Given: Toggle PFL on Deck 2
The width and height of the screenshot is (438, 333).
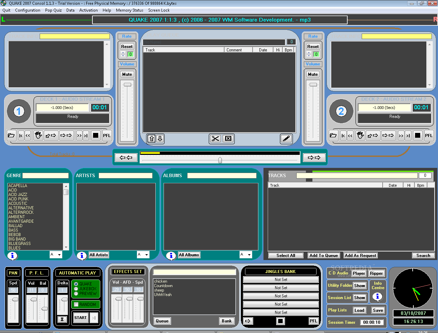Looking at the screenshot, I should tap(429, 135).
